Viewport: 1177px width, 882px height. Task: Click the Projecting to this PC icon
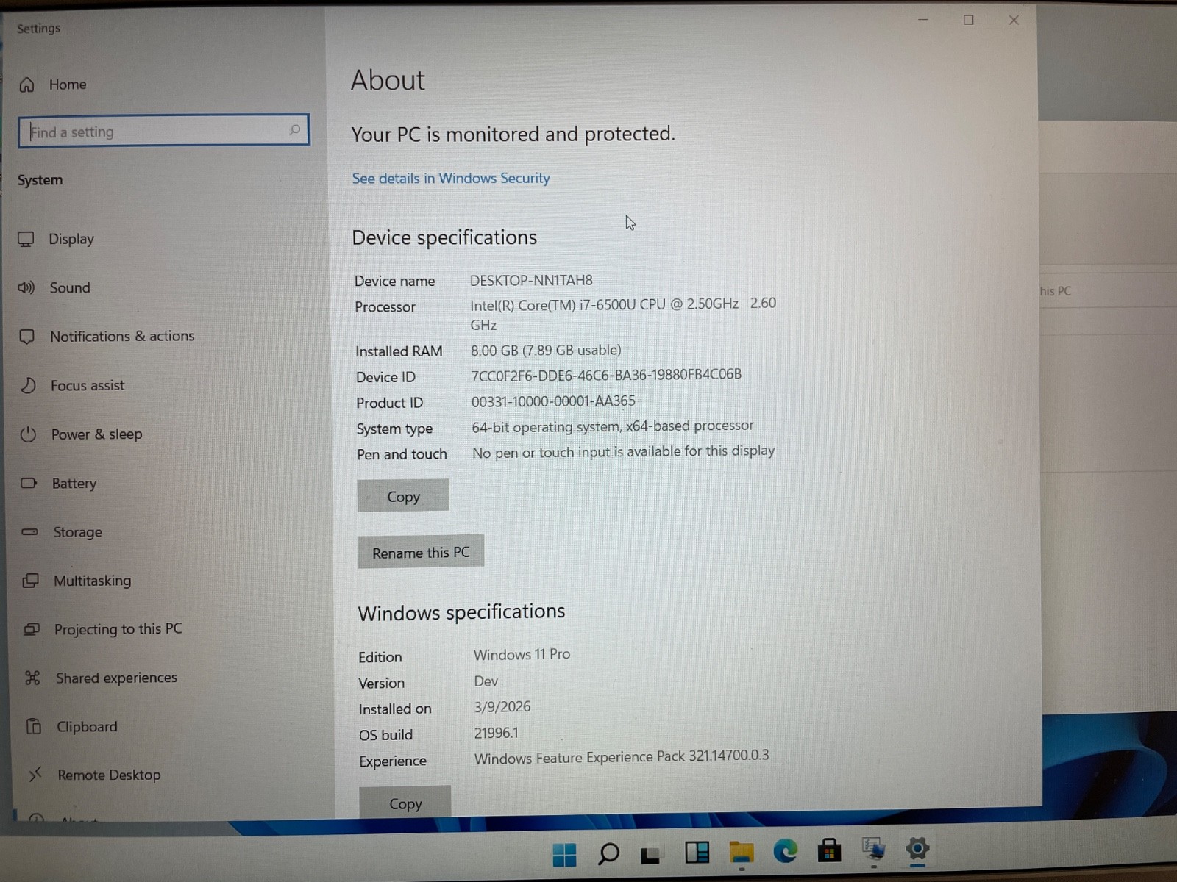(x=32, y=629)
